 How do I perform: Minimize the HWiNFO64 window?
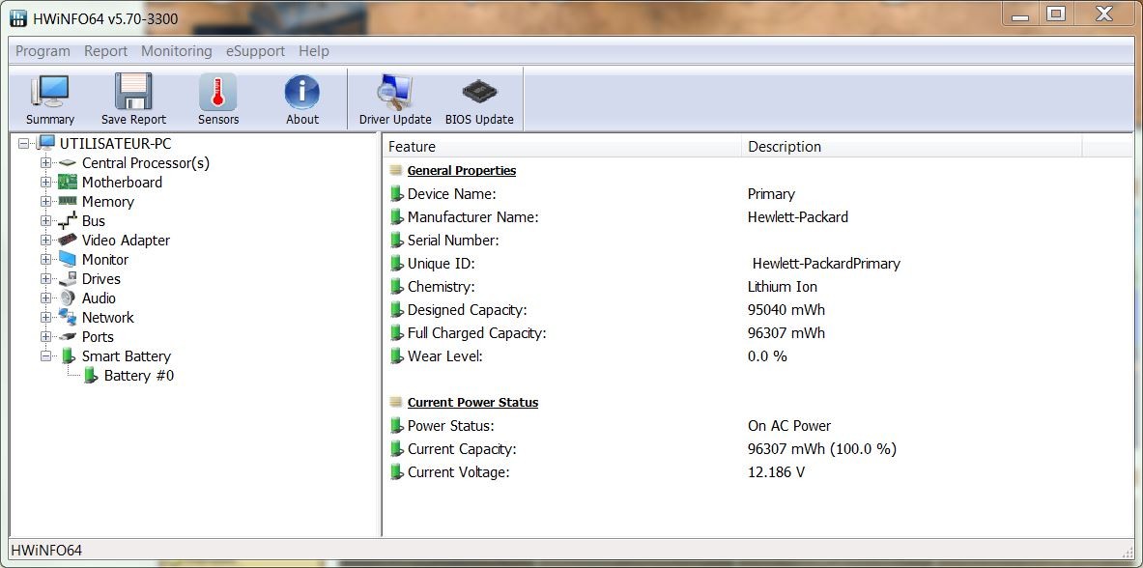1020,14
